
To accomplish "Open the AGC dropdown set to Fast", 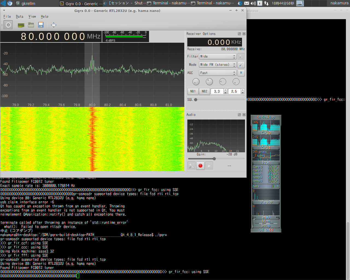I will point(217,73).
